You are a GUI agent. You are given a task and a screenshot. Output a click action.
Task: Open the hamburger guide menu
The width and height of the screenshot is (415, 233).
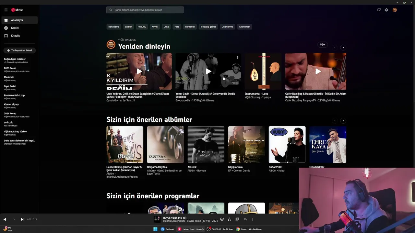pos(6,10)
